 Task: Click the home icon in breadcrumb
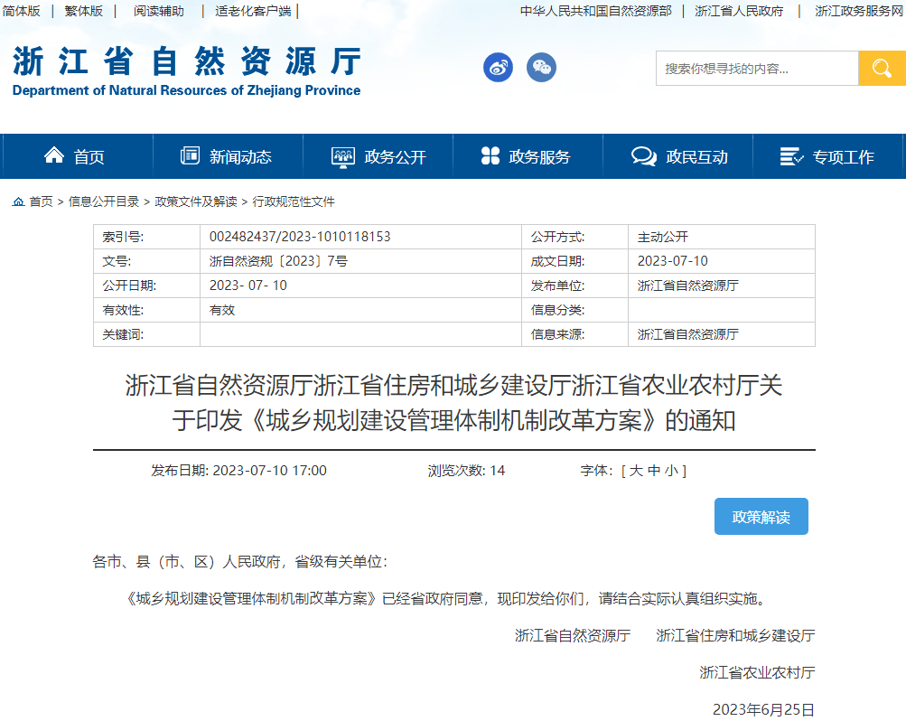tap(18, 201)
